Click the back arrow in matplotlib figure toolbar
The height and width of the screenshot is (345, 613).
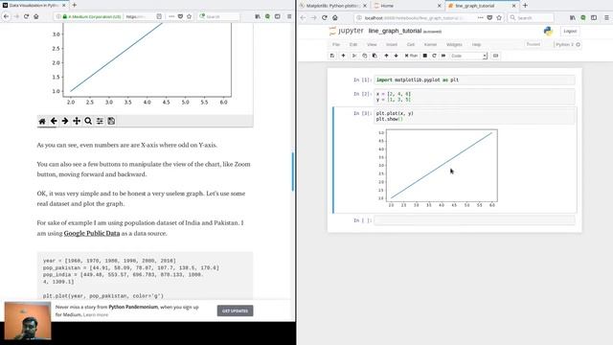(x=54, y=122)
